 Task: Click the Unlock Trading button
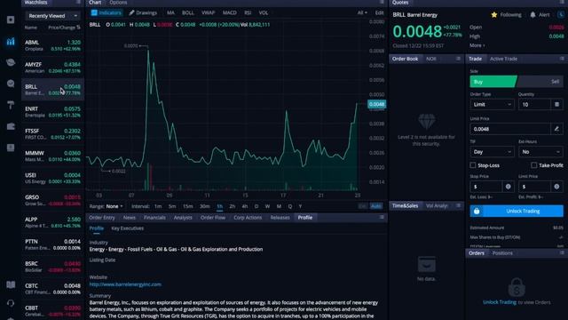[x=517, y=211]
